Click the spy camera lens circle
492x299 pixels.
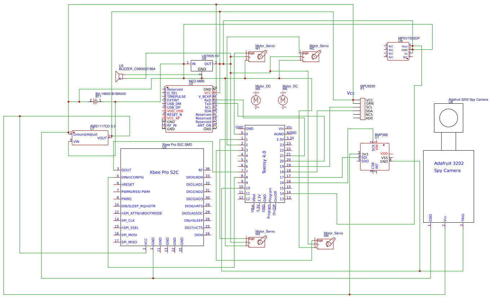(x=448, y=118)
